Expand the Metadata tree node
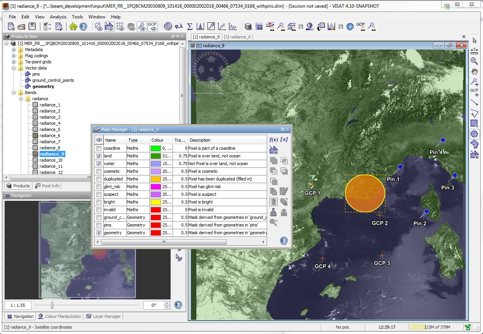Screen dimensions: 483x334 pyautogui.click(x=14, y=50)
